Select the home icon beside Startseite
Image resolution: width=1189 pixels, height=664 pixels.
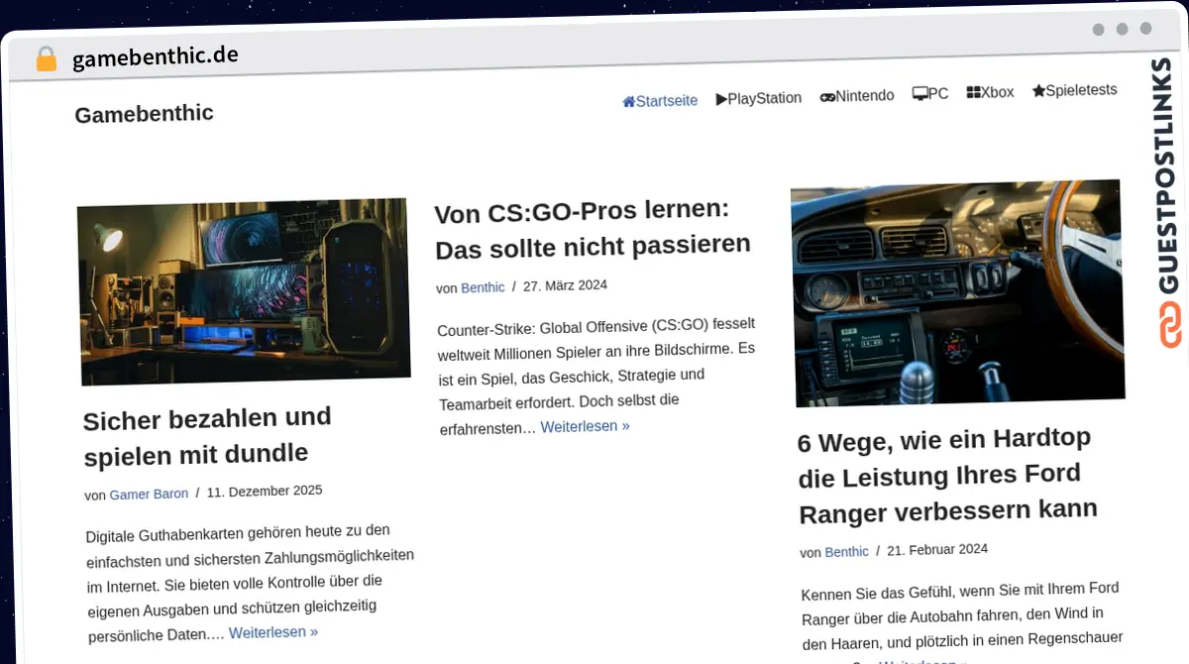(x=628, y=100)
